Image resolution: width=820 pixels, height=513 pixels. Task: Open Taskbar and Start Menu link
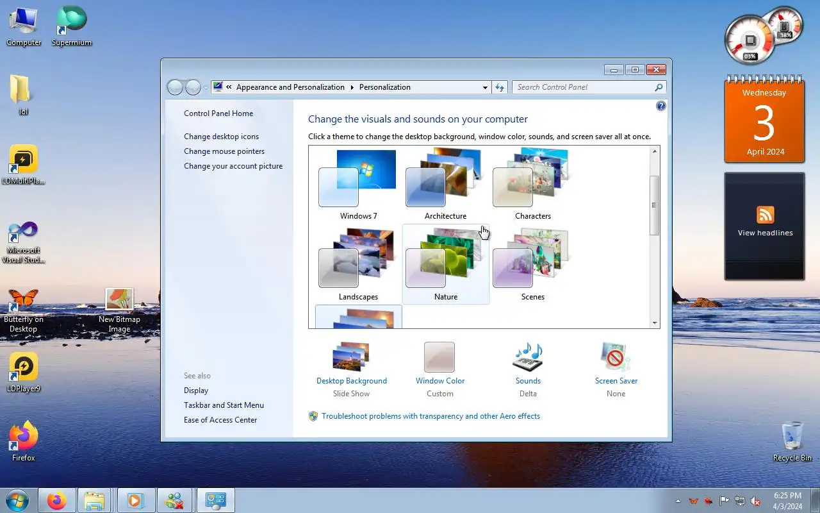pyautogui.click(x=224, y=405)
